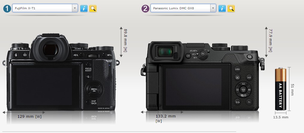Click the MENU OK button on the X-T1
304x133 pixels.
coord(94,89)
